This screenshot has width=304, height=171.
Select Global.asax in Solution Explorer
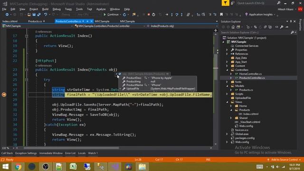[242, 134]
